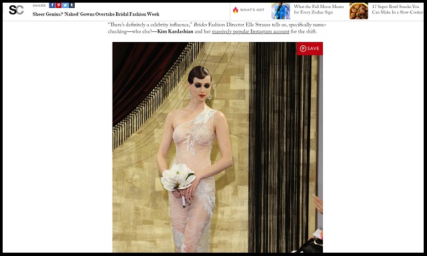427x256 pixels.
Task: Share via the Pinterest icon in header
Action: pos(59,5)
